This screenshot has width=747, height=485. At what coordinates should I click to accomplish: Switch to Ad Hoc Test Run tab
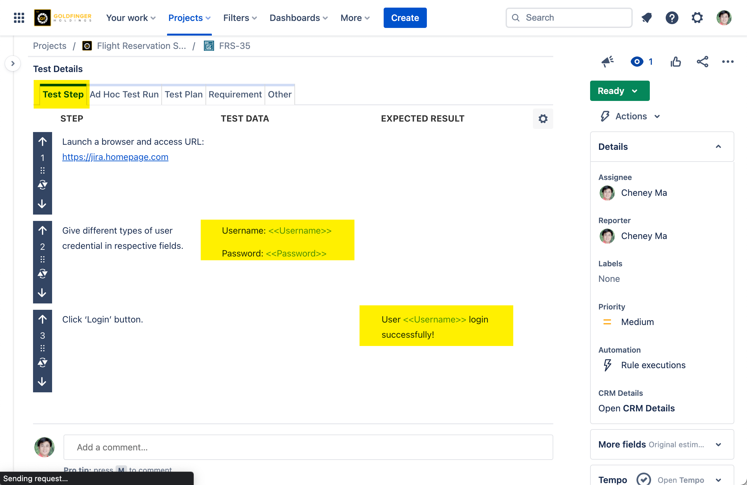point(124,95)
